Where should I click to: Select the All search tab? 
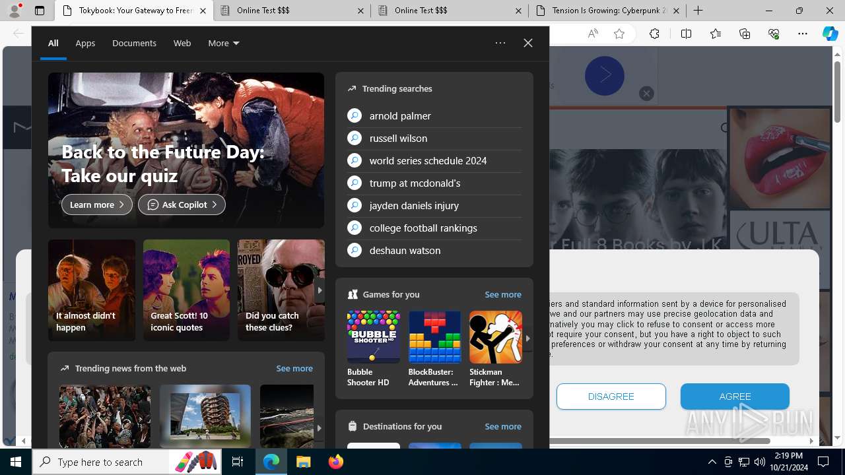coord(53,43)
